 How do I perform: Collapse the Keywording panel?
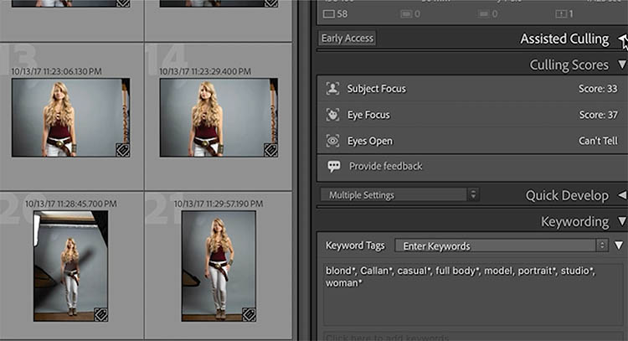click(x=621, y=222)
